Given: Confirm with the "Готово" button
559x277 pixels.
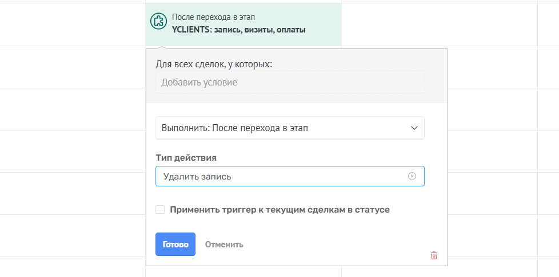Looking at the screenshot, I should tap(175, 245).
